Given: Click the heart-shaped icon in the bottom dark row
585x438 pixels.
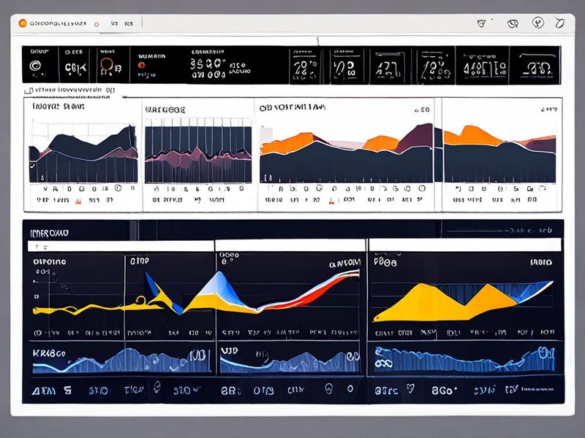Looking at the screenshot, I should [x=410, y=389].
